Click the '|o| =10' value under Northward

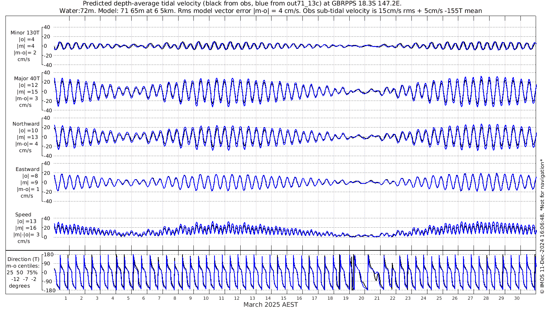coord(29,130)
